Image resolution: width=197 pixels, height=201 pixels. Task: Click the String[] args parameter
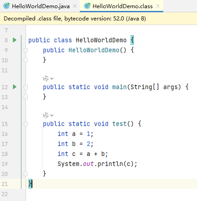point(154,87)
